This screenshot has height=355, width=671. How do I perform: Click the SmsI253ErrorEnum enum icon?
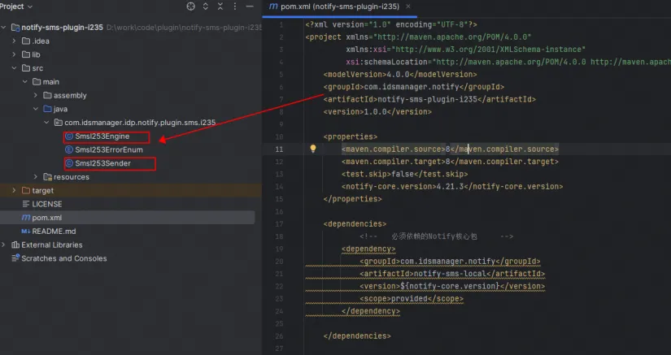pos(69,150)
